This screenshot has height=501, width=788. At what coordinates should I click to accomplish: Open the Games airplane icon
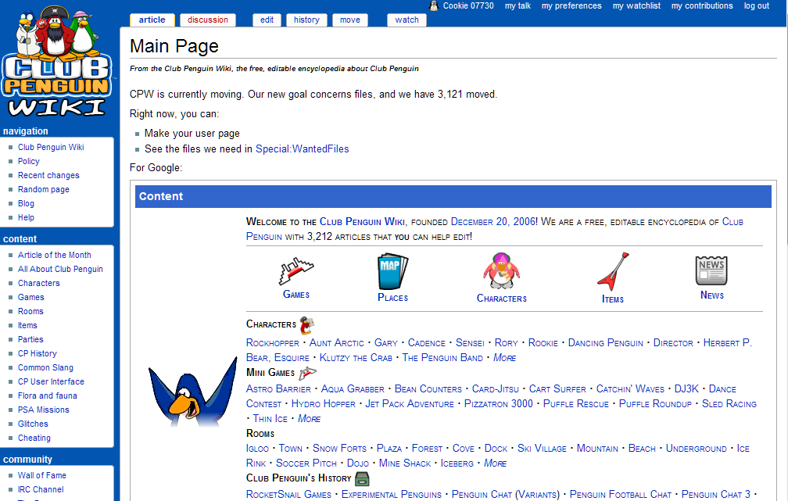296,271
